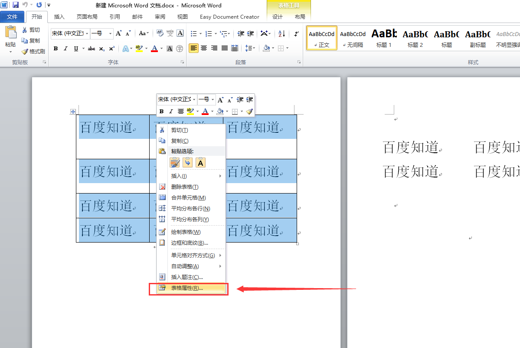The height and width of the screenshot is (348, 520).
Task: Open the line spacing dropdown in ribbon
Action: (x=250, y=48)
